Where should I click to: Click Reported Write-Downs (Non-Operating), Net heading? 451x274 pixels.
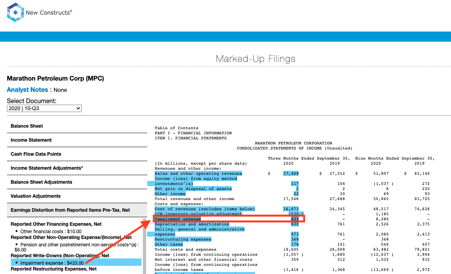(x=60, y=256)
